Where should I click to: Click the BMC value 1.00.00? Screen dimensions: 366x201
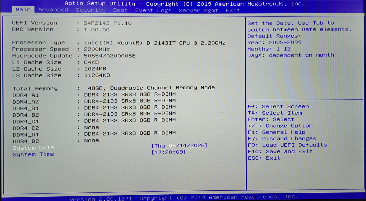pyautogui.click(x=97, y=30)
